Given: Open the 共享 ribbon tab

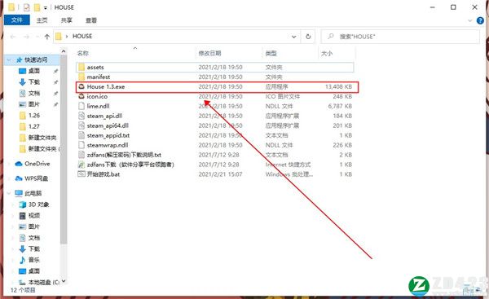Looking at the screenshot, I should tap(67, 20).
